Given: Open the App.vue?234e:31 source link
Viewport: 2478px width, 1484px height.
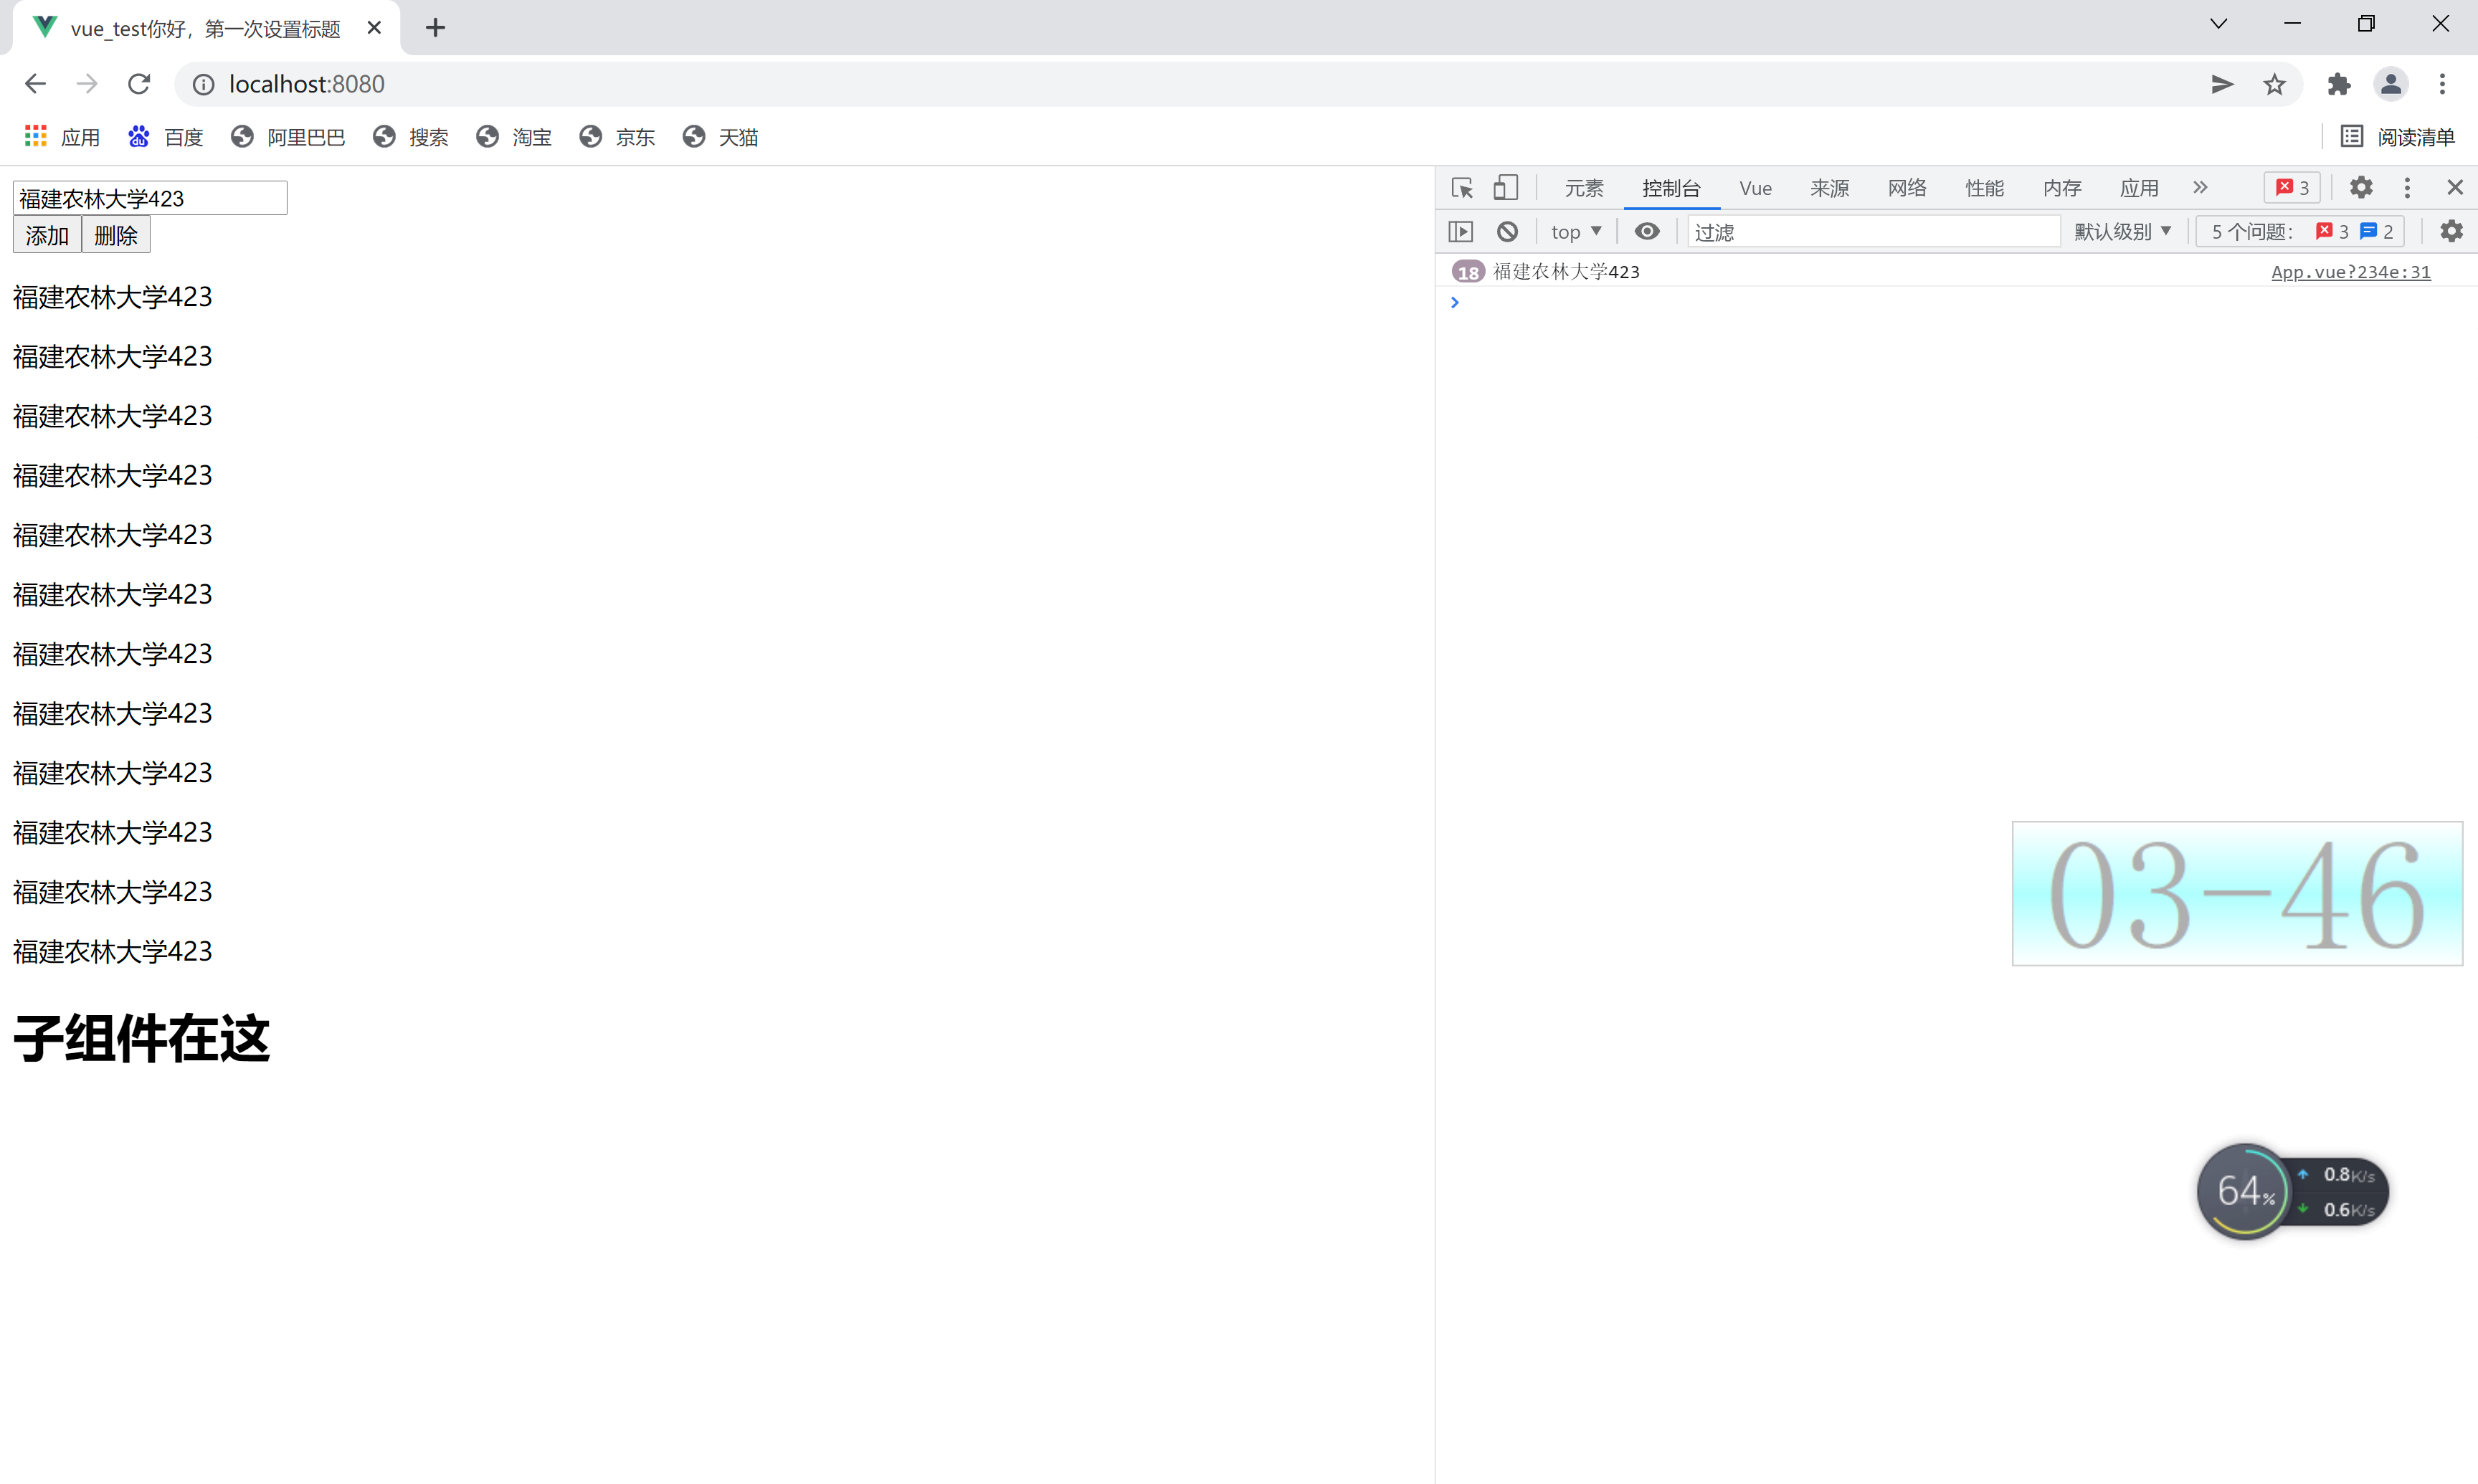Looking at the screenshot, I should pos(2350,271).
